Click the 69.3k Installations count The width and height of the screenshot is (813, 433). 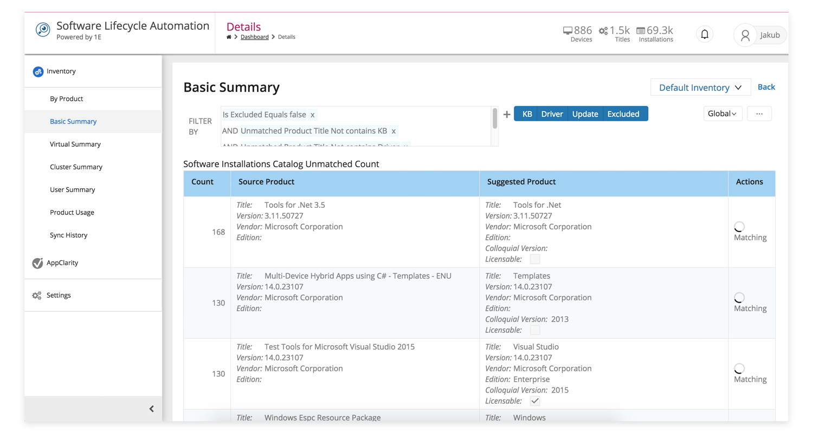click(660, 30)
